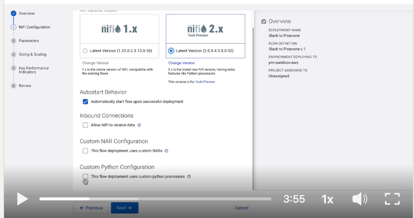Viewport: 414px width, 218px height.
Task: Open help tooltip beside custom python processors option
Action: tap(189, 176)
